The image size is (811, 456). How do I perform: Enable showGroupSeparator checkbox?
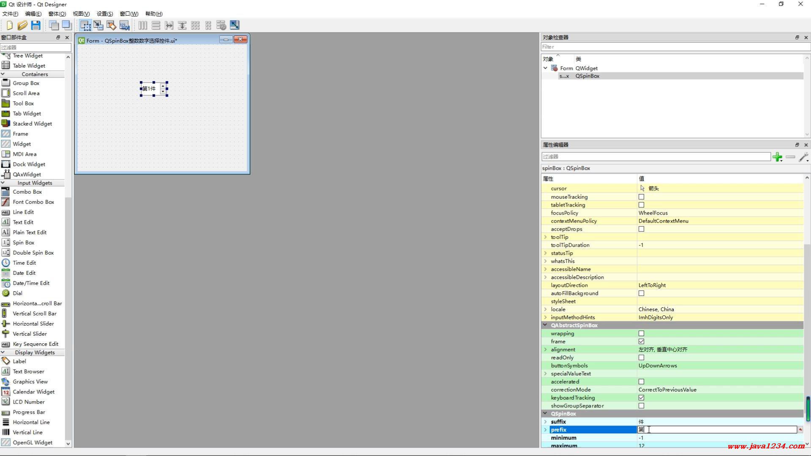[x=641, y=406]
